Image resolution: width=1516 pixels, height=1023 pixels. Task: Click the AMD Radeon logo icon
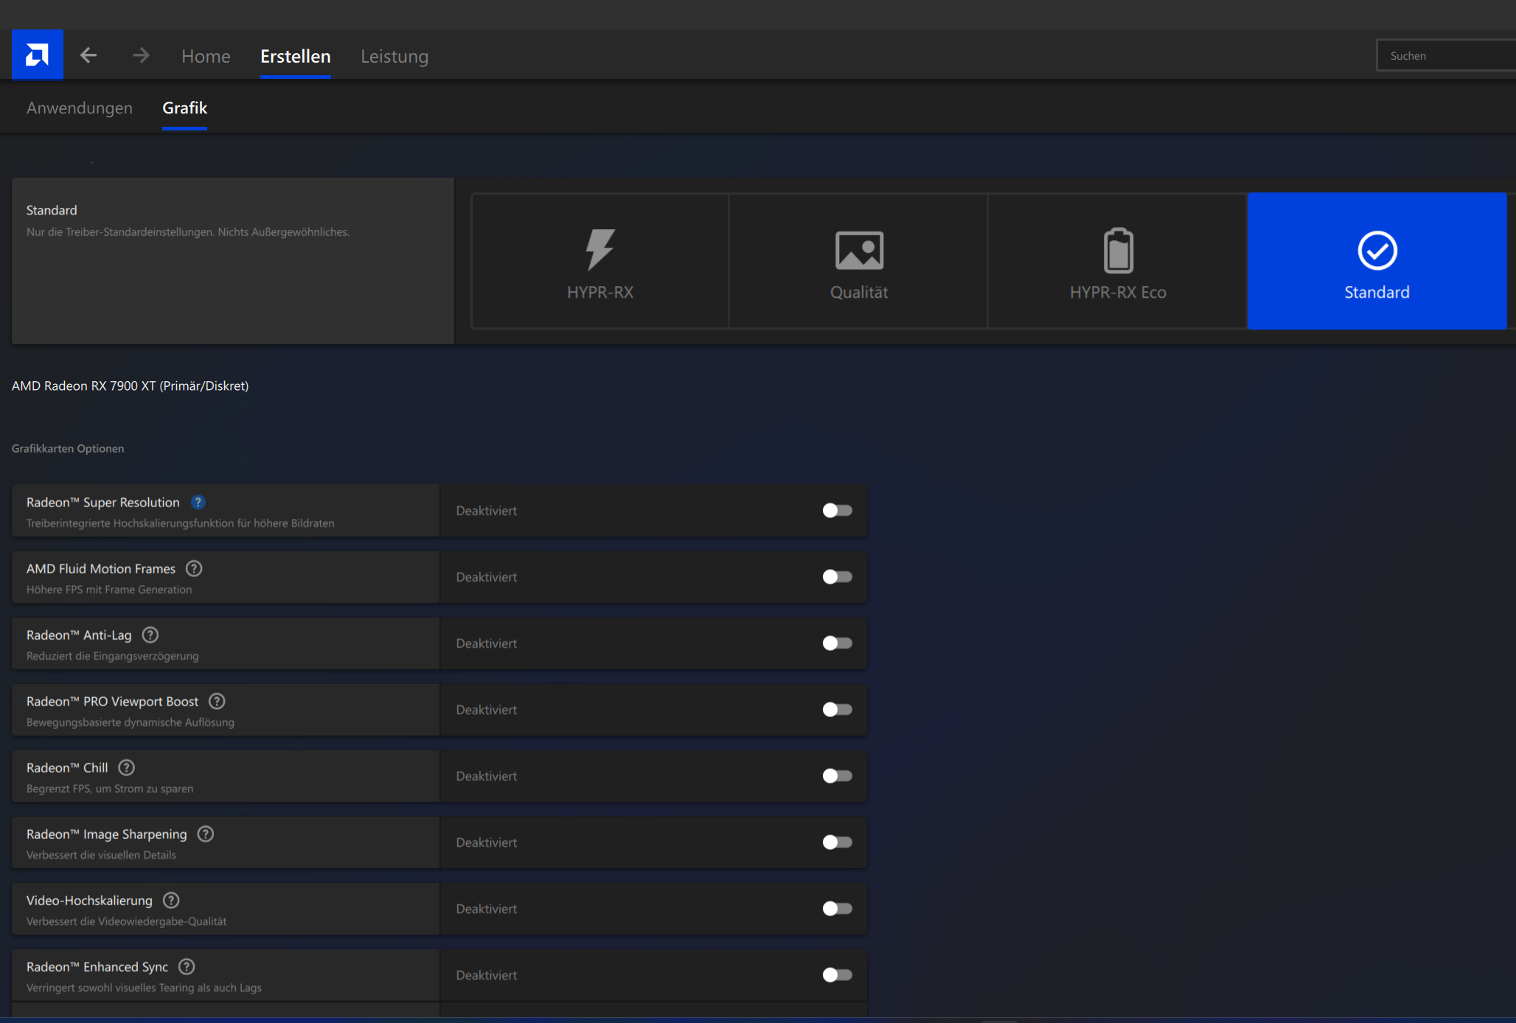point(37,54)
